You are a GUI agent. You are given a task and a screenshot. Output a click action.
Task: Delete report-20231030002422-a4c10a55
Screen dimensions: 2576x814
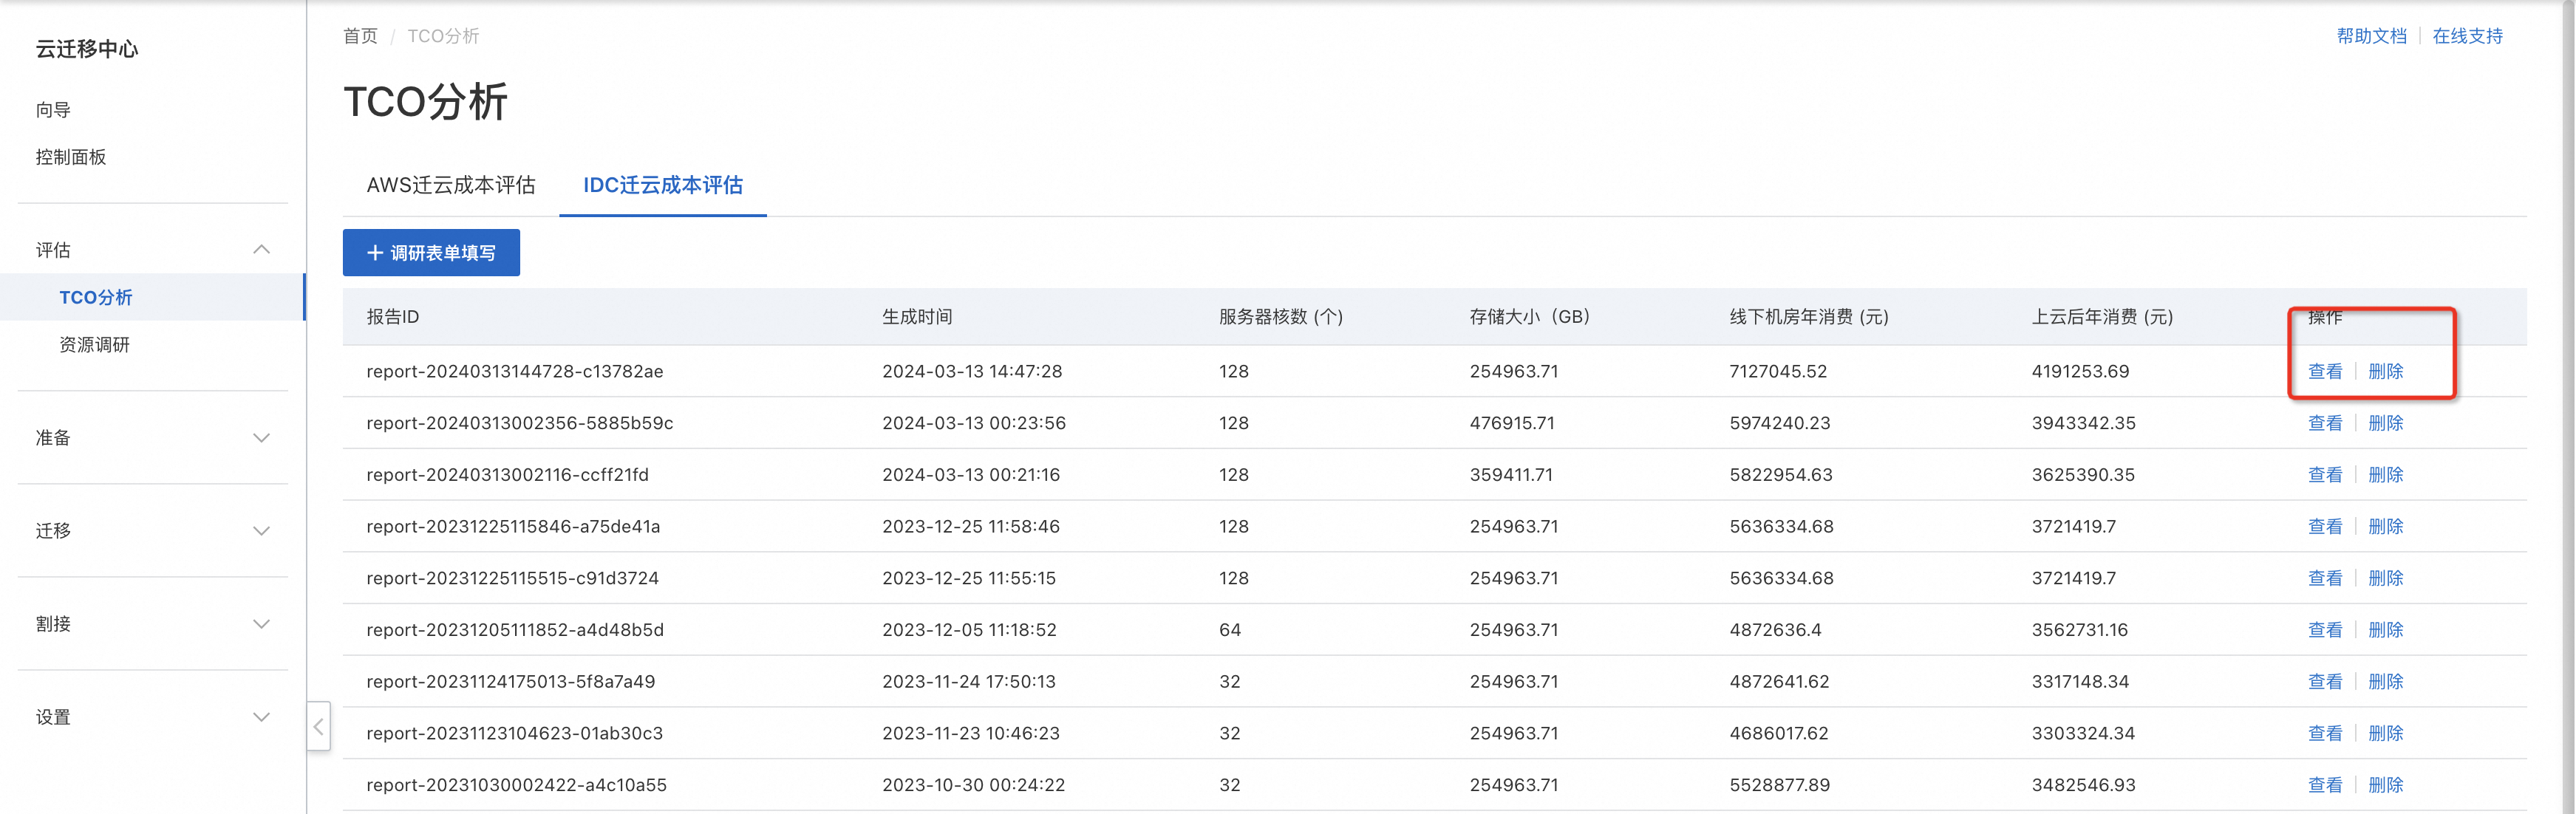[2385, 785]
